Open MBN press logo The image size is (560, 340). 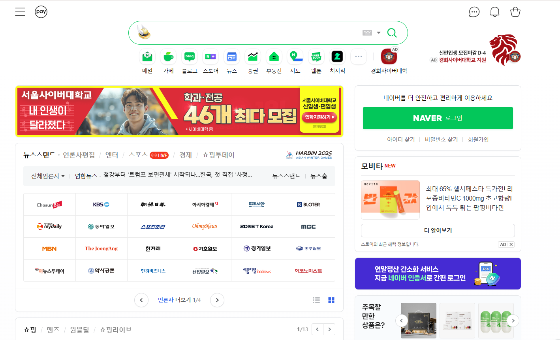(x=49, y=249)
